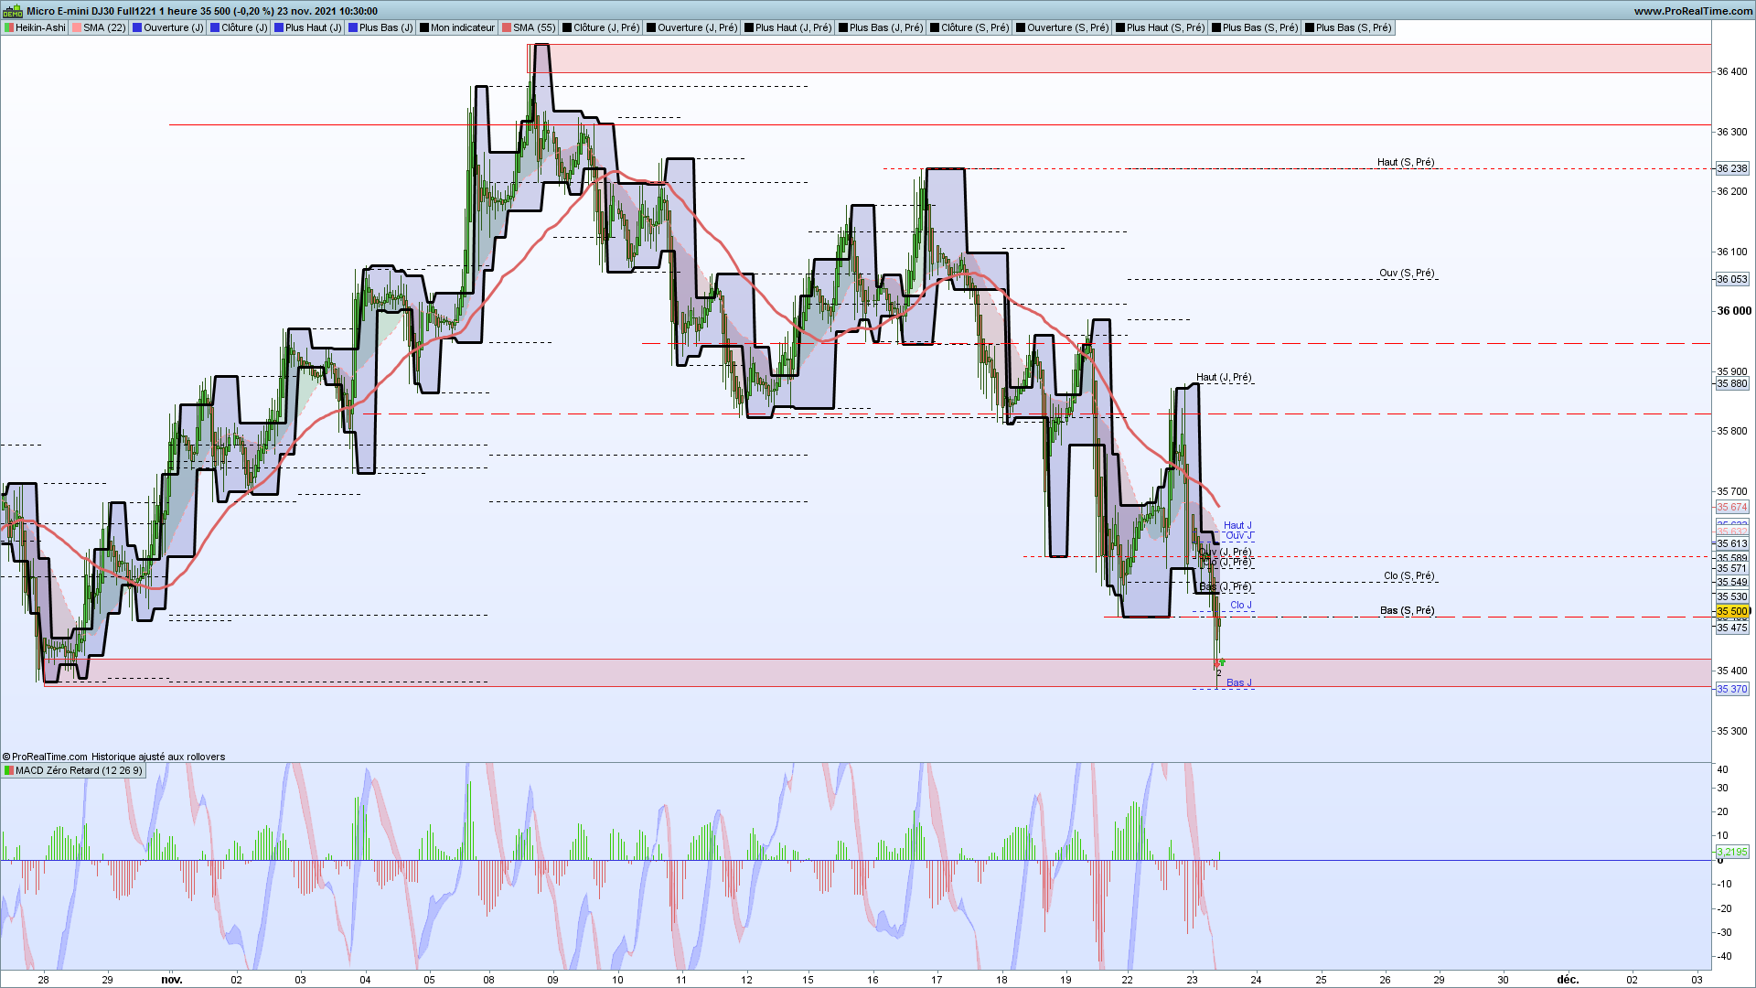Image resolution: width=1756 pixels, height=988 pixels.
Task: Click the www.ProRealTime.com link
Action: (1693, 11)
